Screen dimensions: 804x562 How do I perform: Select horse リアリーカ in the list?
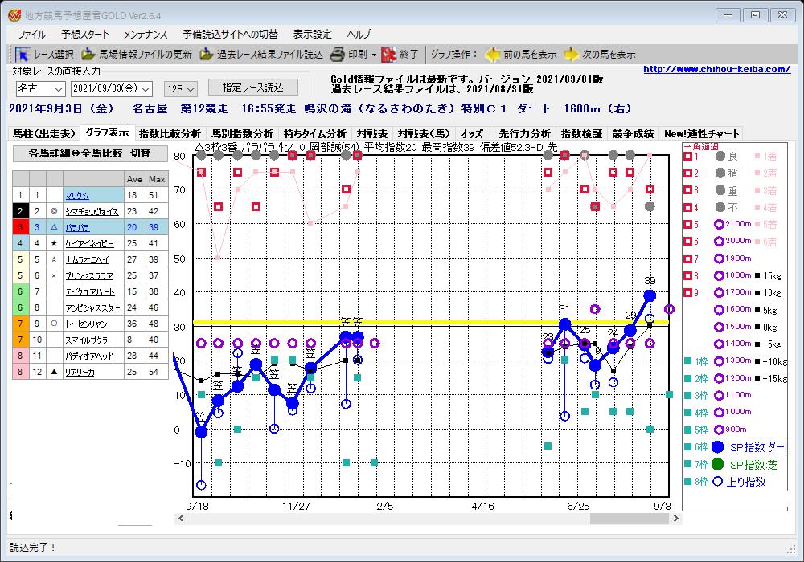pos(80,372)
